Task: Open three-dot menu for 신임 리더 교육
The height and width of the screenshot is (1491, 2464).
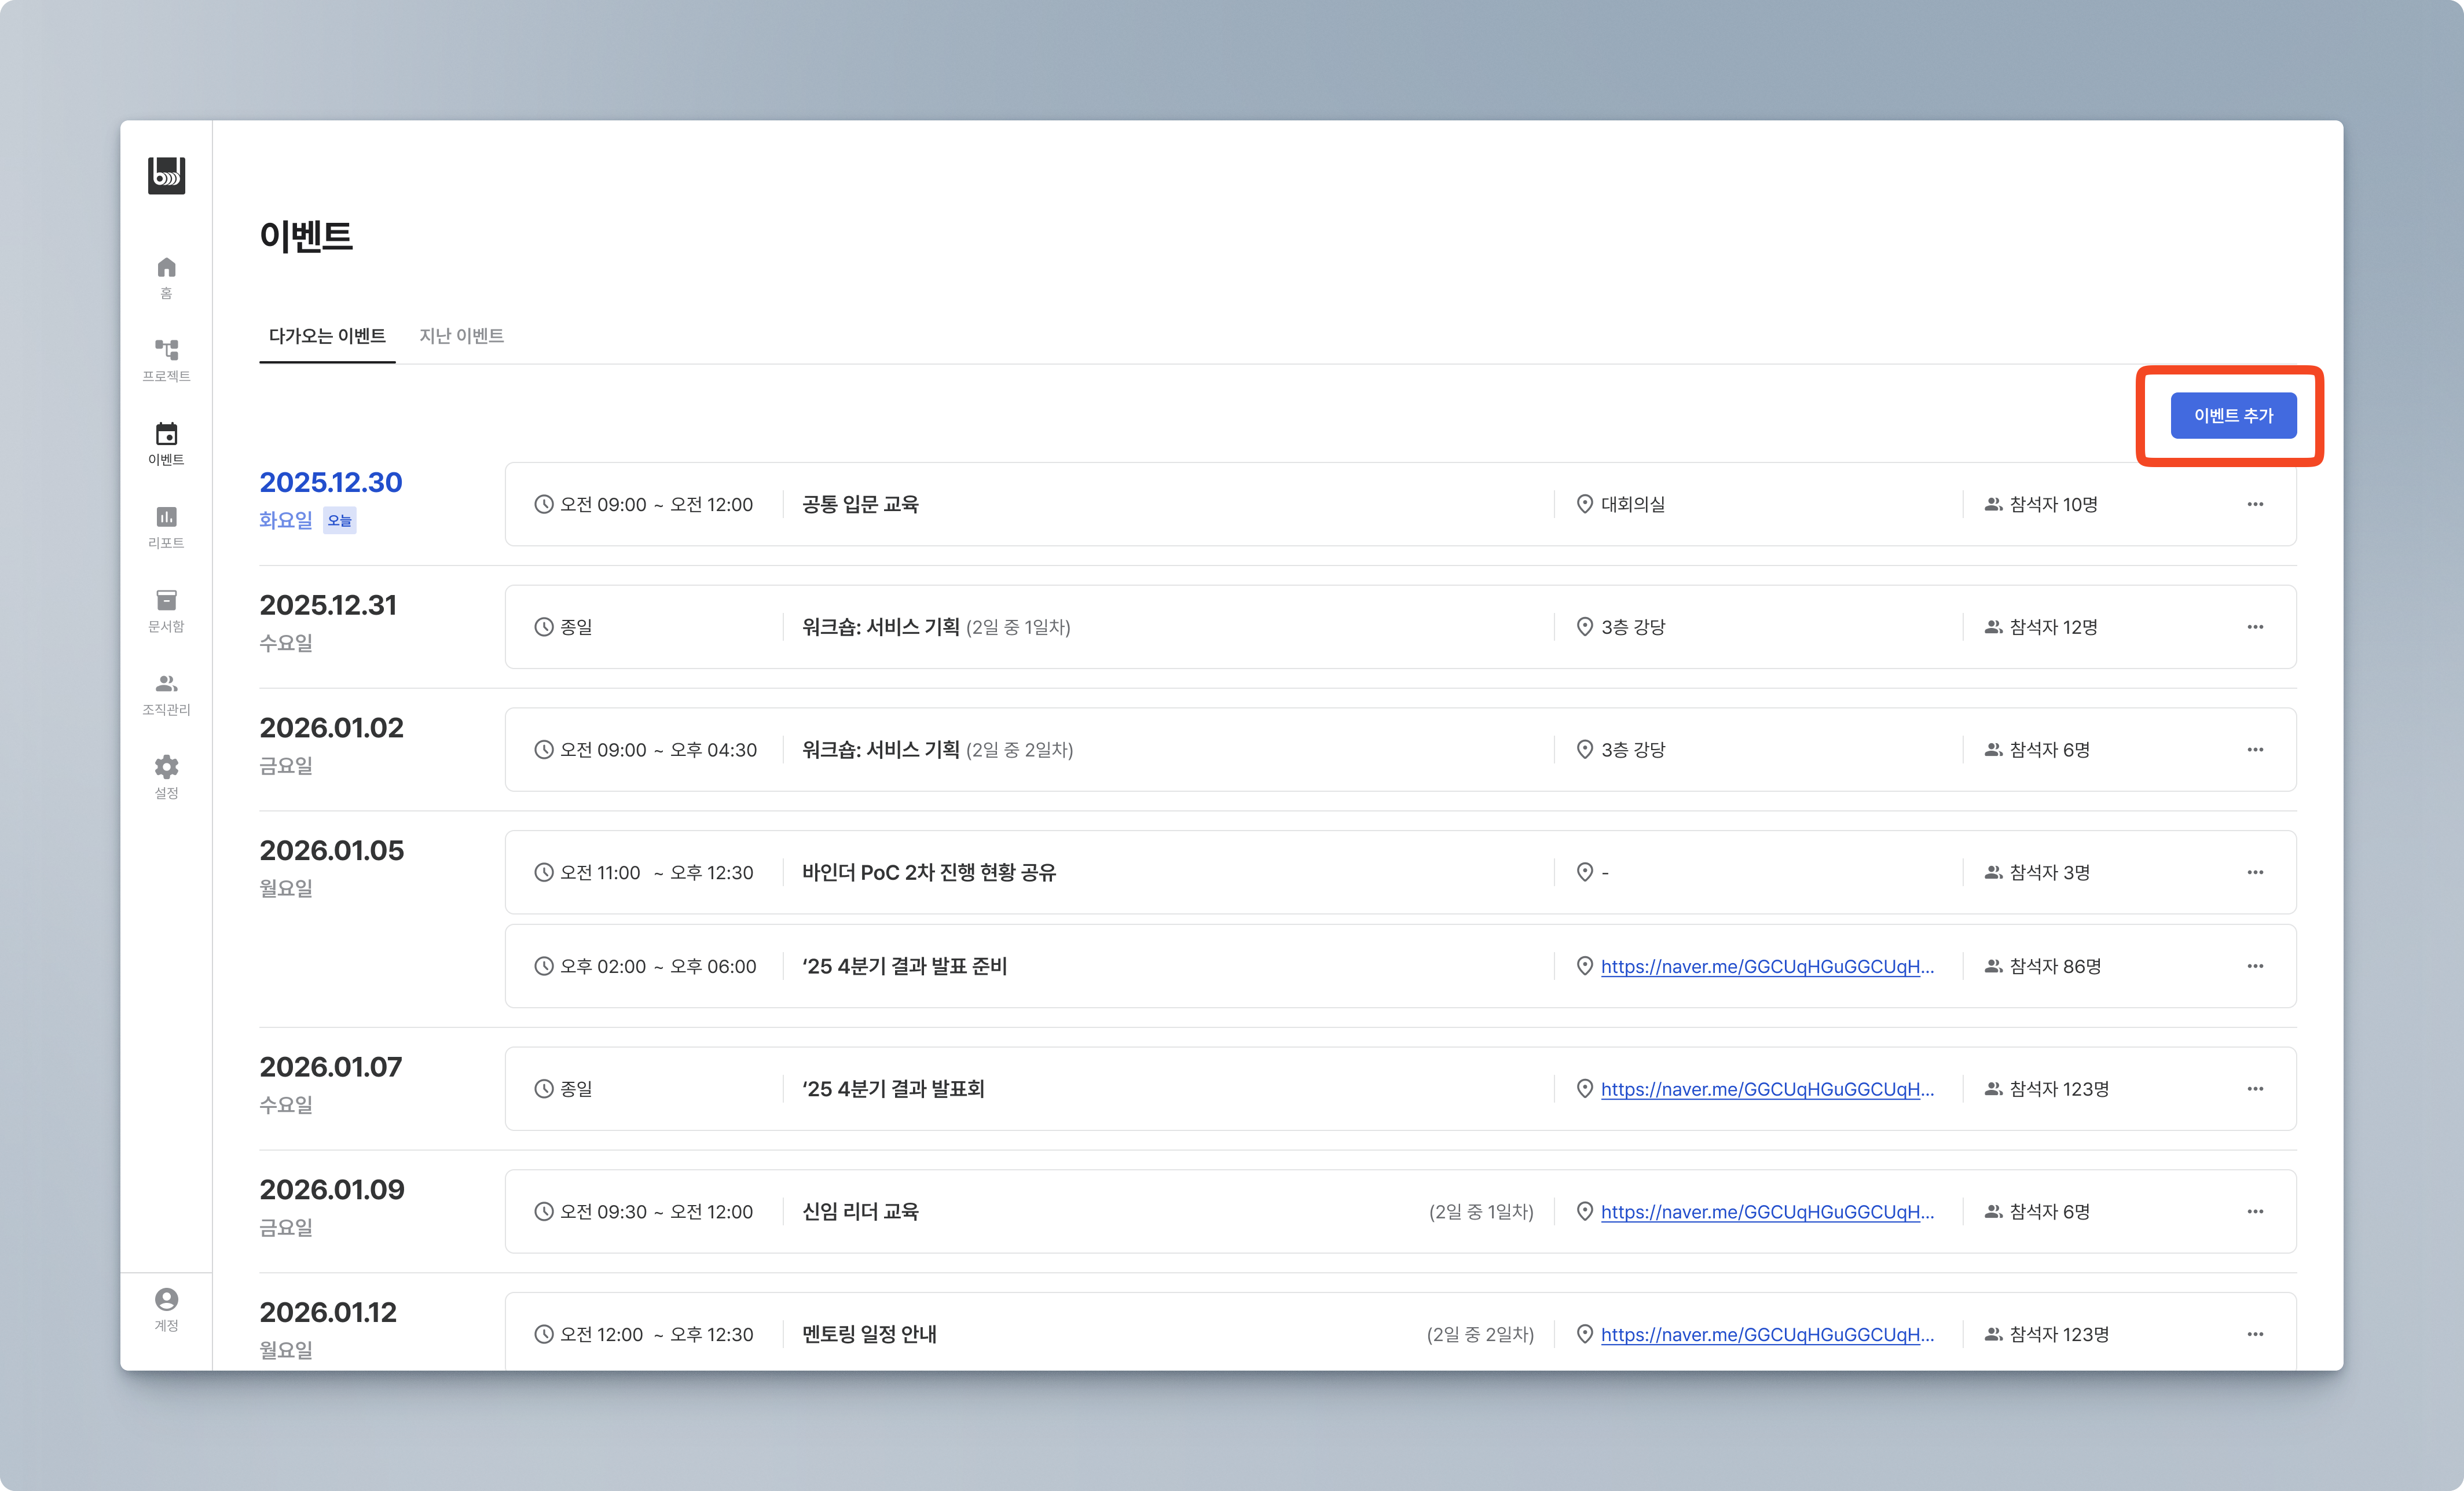Action: click(x=2254, y=1211)
